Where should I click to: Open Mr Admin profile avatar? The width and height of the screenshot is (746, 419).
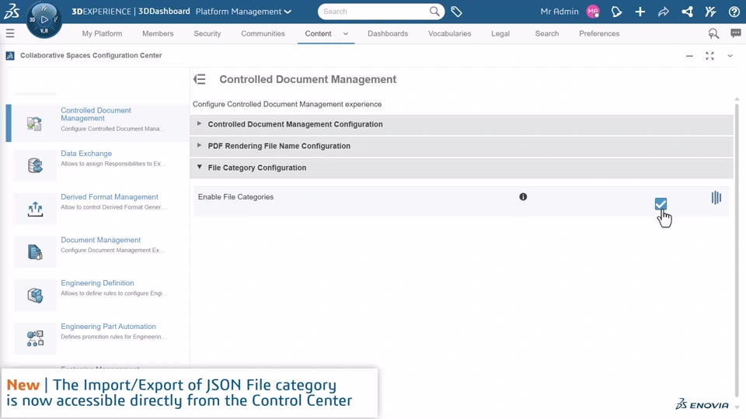click(x=593, y=12)
